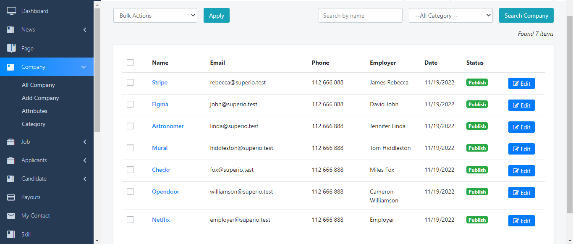The height and width of the screenshot is (244, 573).
Task: Click the My Contact envelope icon
Action: pyautogui.click(x=11, y=216)
